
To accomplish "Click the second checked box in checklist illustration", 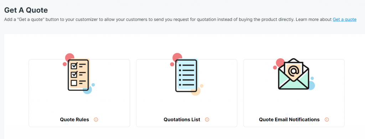I will pos(74,74).
